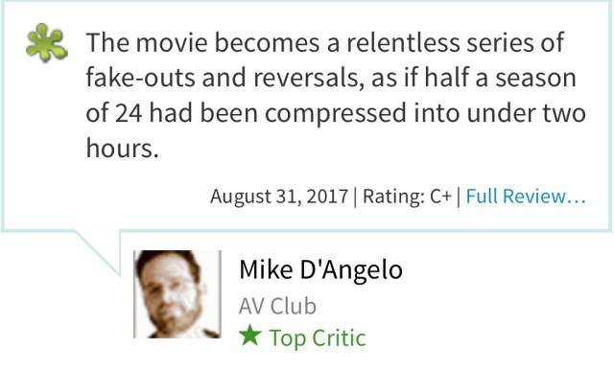Click the word 'hours.' ending the quote
The image size is (614, 371).
[x=123, y=149]
